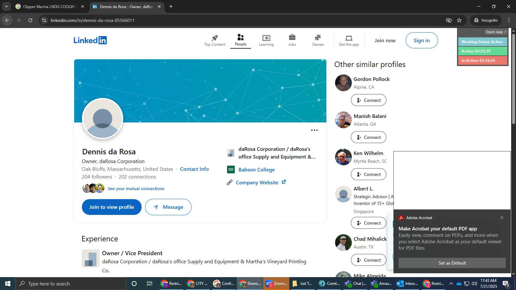Open LinkedIn home via logo

point(90,40)
